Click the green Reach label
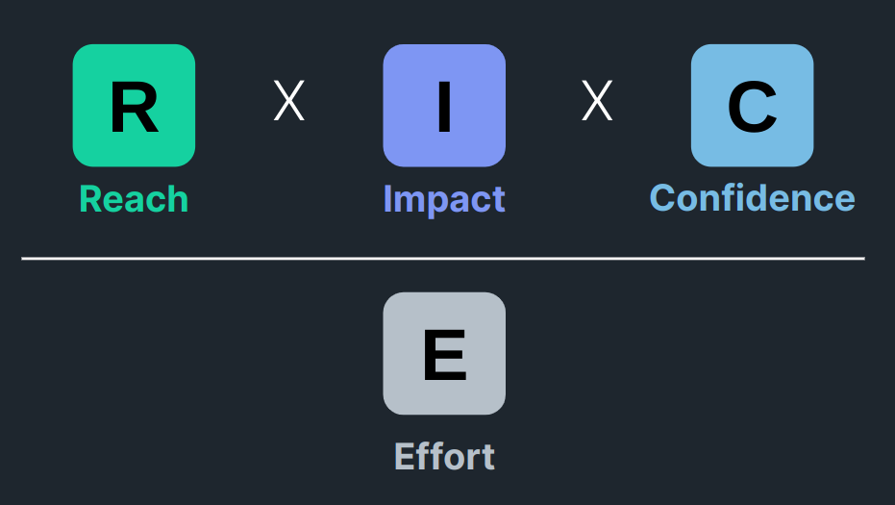This screenshot has height=505, width=895. [134, 199]
